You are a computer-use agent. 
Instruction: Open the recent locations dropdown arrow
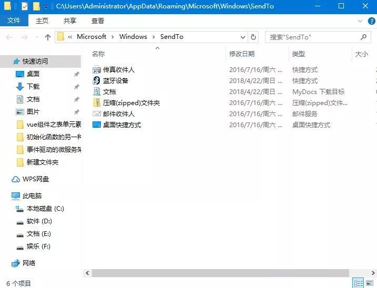[x=37, y=37]
